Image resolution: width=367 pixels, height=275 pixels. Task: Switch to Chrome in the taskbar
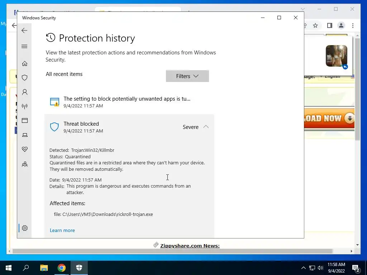[x=62, y=268]
